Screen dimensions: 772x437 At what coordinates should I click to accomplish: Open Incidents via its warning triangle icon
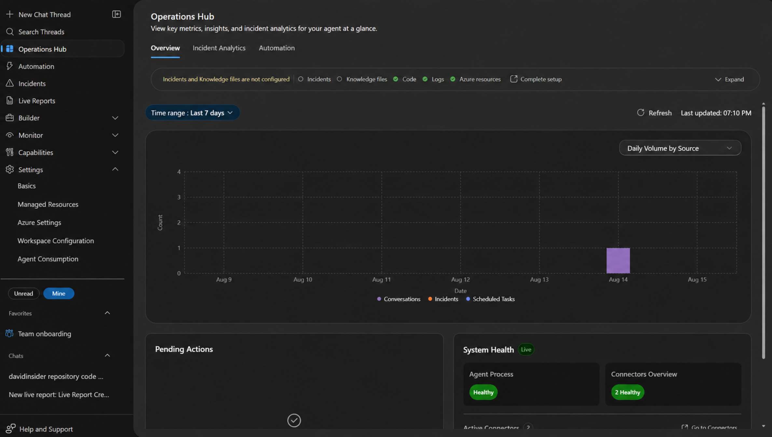coord(10,83)
